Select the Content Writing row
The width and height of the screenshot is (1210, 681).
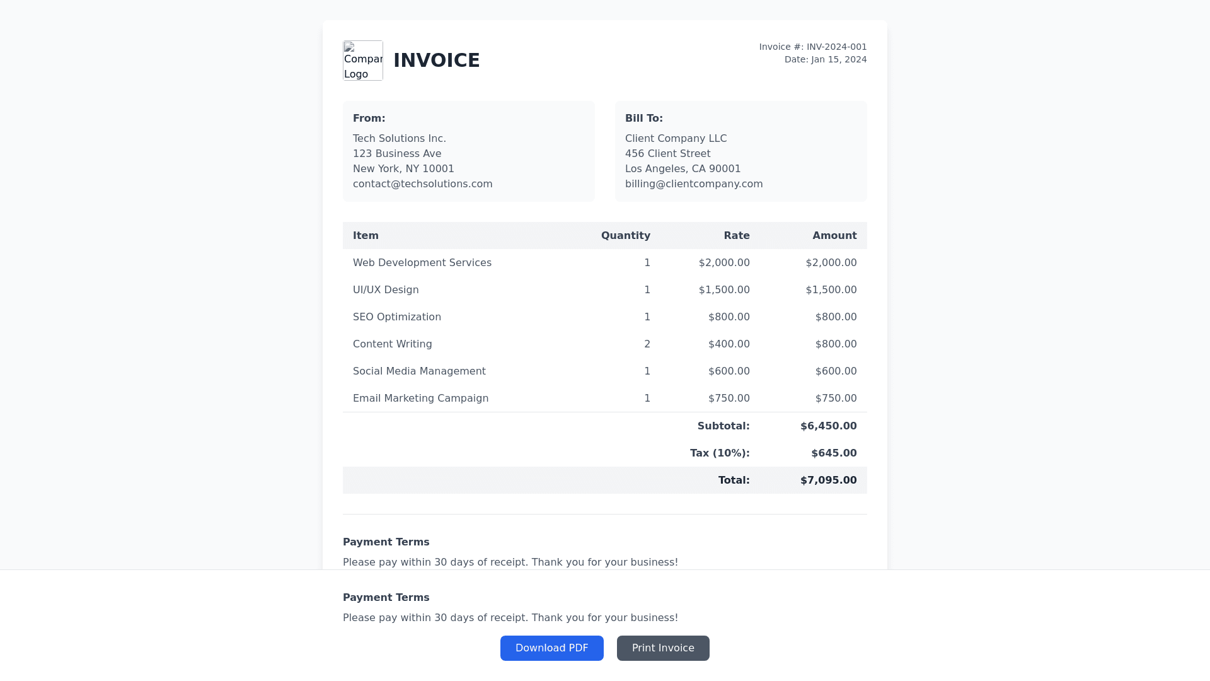[x=392, y=344]
